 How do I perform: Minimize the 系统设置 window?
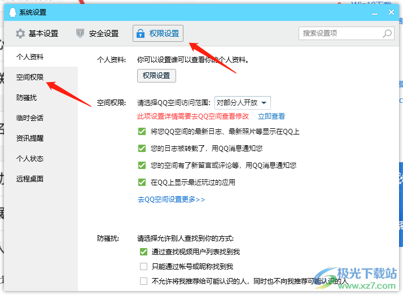pyautogui.click(x=375, y=13)
